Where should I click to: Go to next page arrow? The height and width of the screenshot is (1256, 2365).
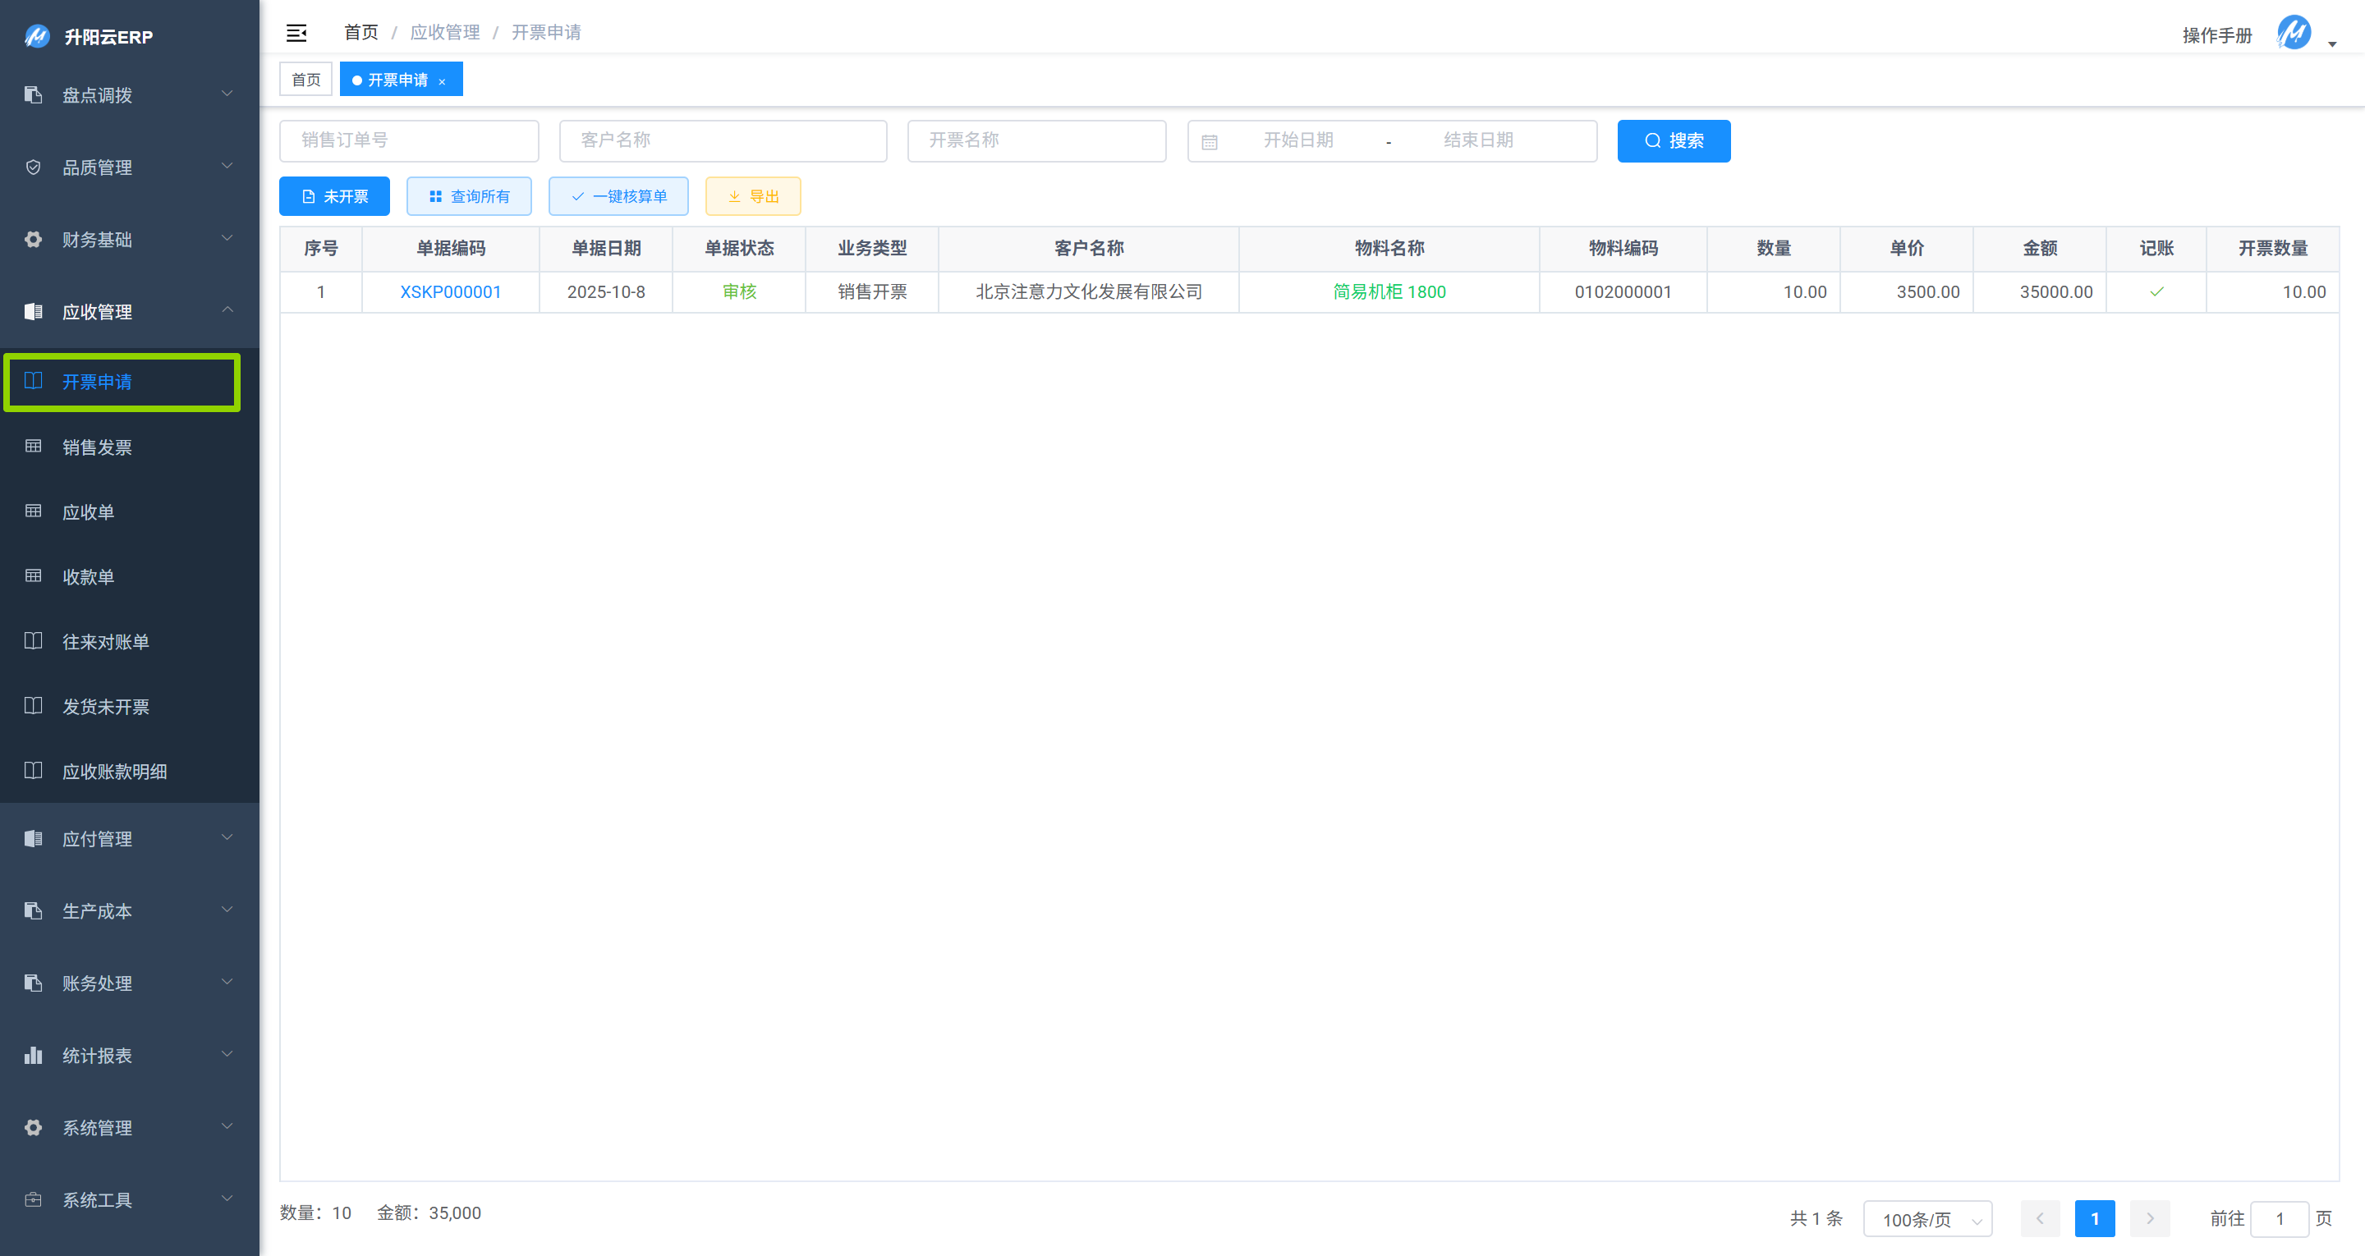tap(2149, 1218)
